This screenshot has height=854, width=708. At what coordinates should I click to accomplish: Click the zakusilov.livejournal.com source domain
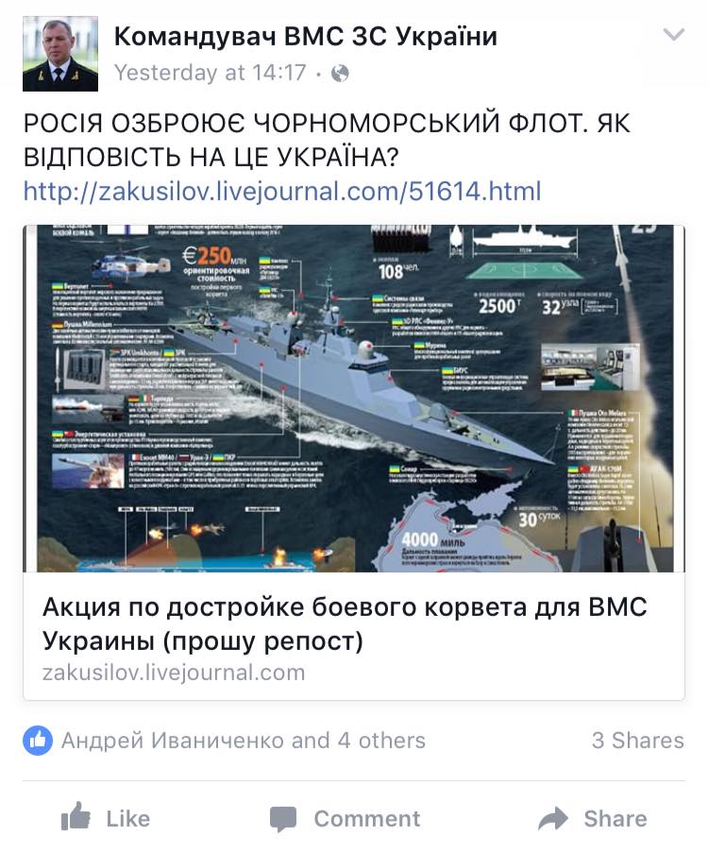174,673
